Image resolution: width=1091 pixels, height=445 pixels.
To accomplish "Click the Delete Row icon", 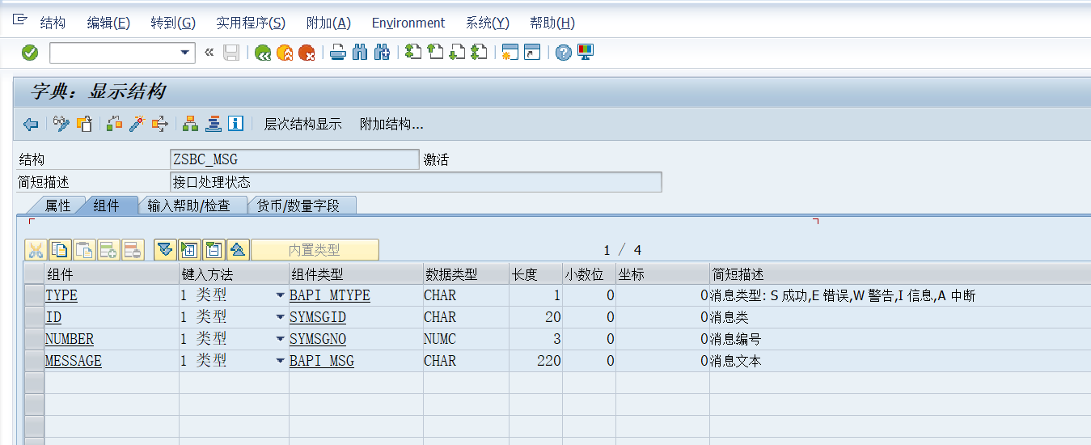I will 133,249.
